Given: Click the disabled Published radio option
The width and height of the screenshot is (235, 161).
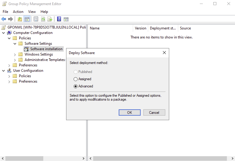Looking at the screenshot, I should pyautogui.click(x=75, y=72).
